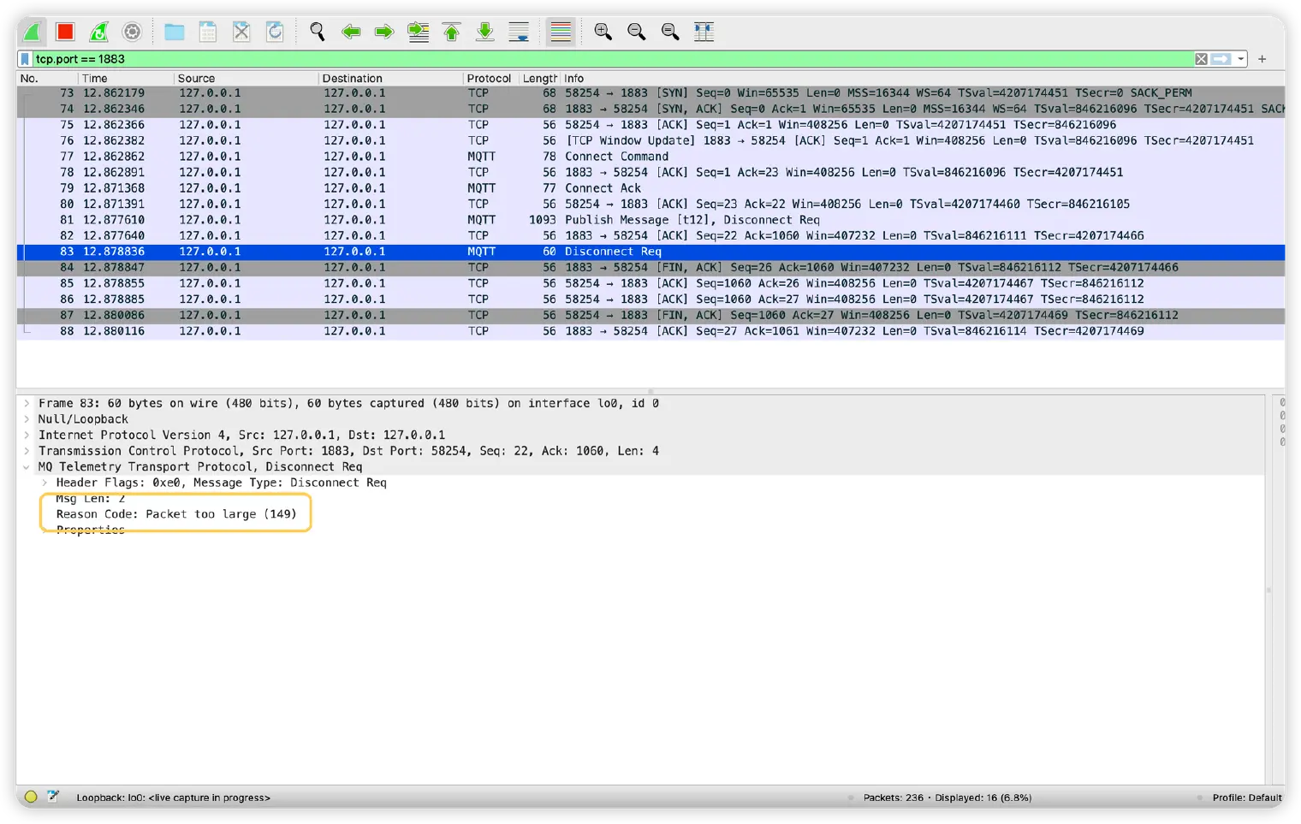
Task: Open display filter history dropdown
Action: [x=1241, y=59]
